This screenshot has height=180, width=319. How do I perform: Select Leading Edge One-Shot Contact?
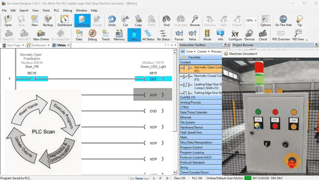(x=201, y=86)
